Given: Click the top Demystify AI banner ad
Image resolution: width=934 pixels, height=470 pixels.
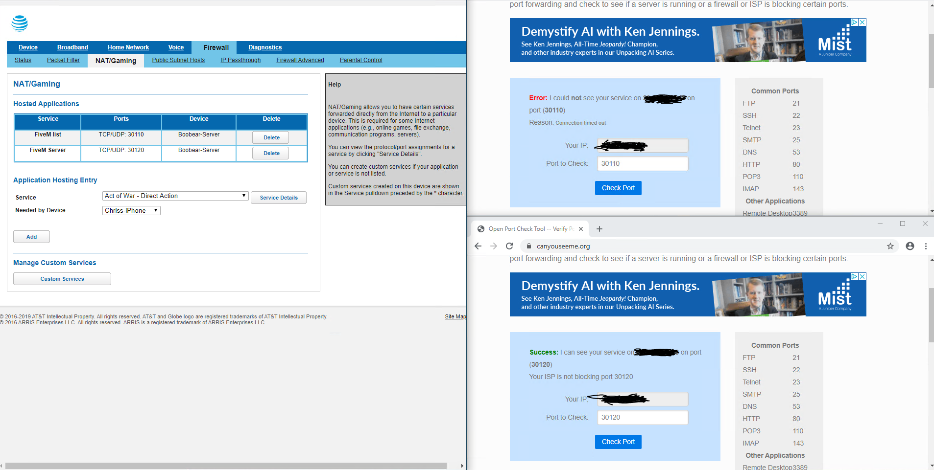Looking at the screenshot, I should (688, 40).
